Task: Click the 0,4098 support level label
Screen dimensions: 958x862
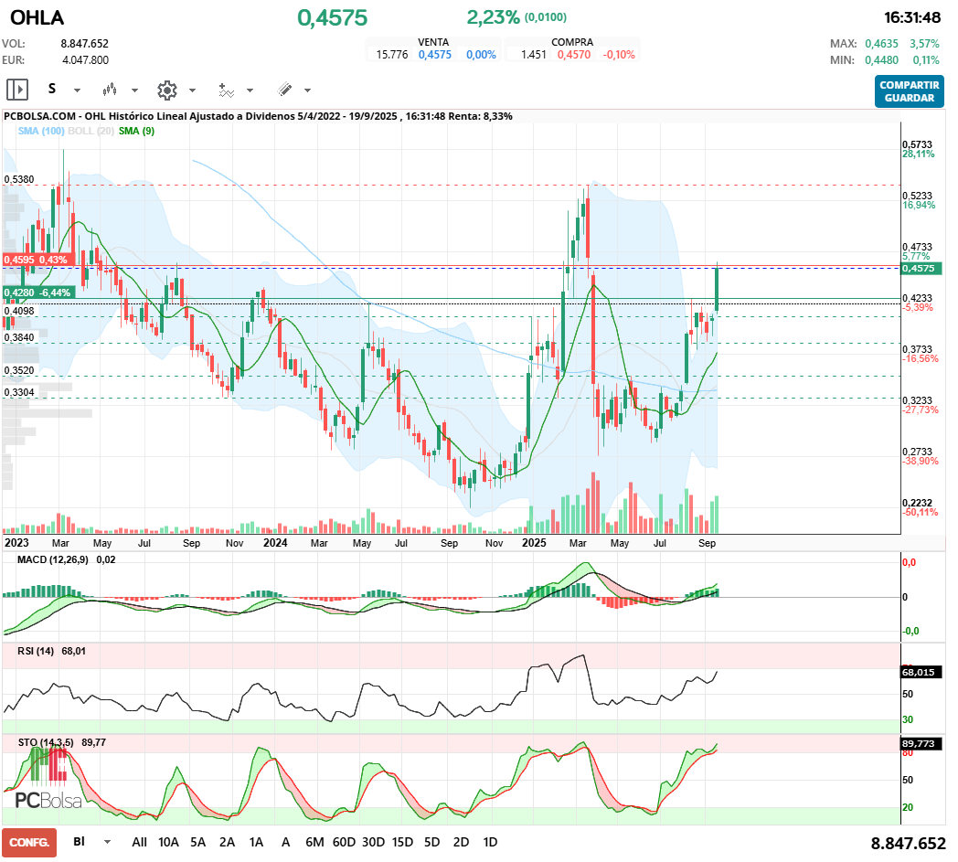Action: pos(19,311)
